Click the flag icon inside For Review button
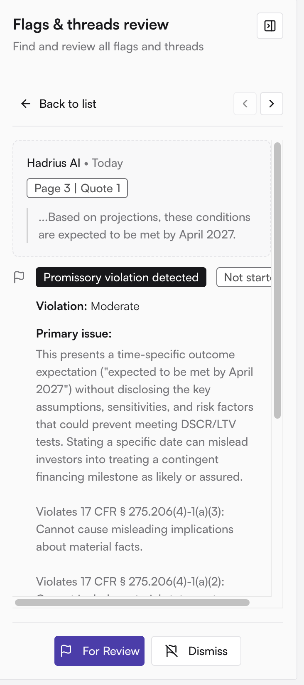This screenshot has height=685, width=304. pyautogui.click(x=66, y=651)
